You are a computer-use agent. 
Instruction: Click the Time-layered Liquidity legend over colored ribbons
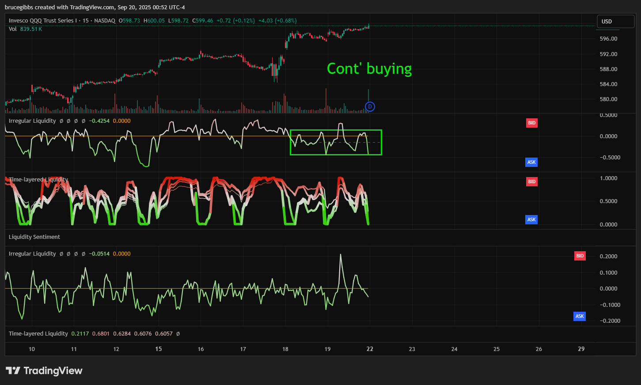click(x=38, y=179)
